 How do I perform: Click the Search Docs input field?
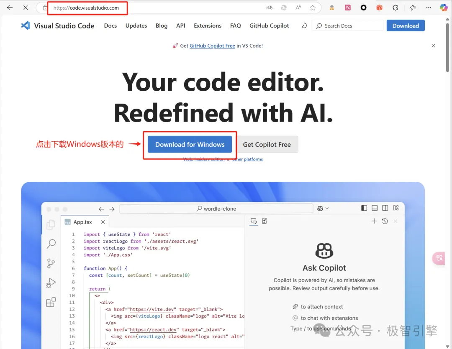(x=348, y=25)
